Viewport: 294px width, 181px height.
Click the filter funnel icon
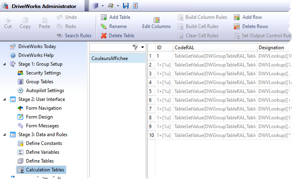(x=135, y=47)
